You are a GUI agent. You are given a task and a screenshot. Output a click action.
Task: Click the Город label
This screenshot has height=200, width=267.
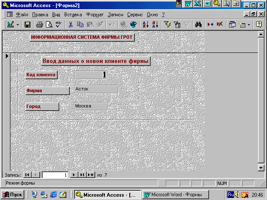[42, 107]
